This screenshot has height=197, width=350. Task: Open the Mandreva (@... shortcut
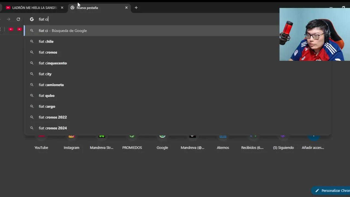[193, 142]
